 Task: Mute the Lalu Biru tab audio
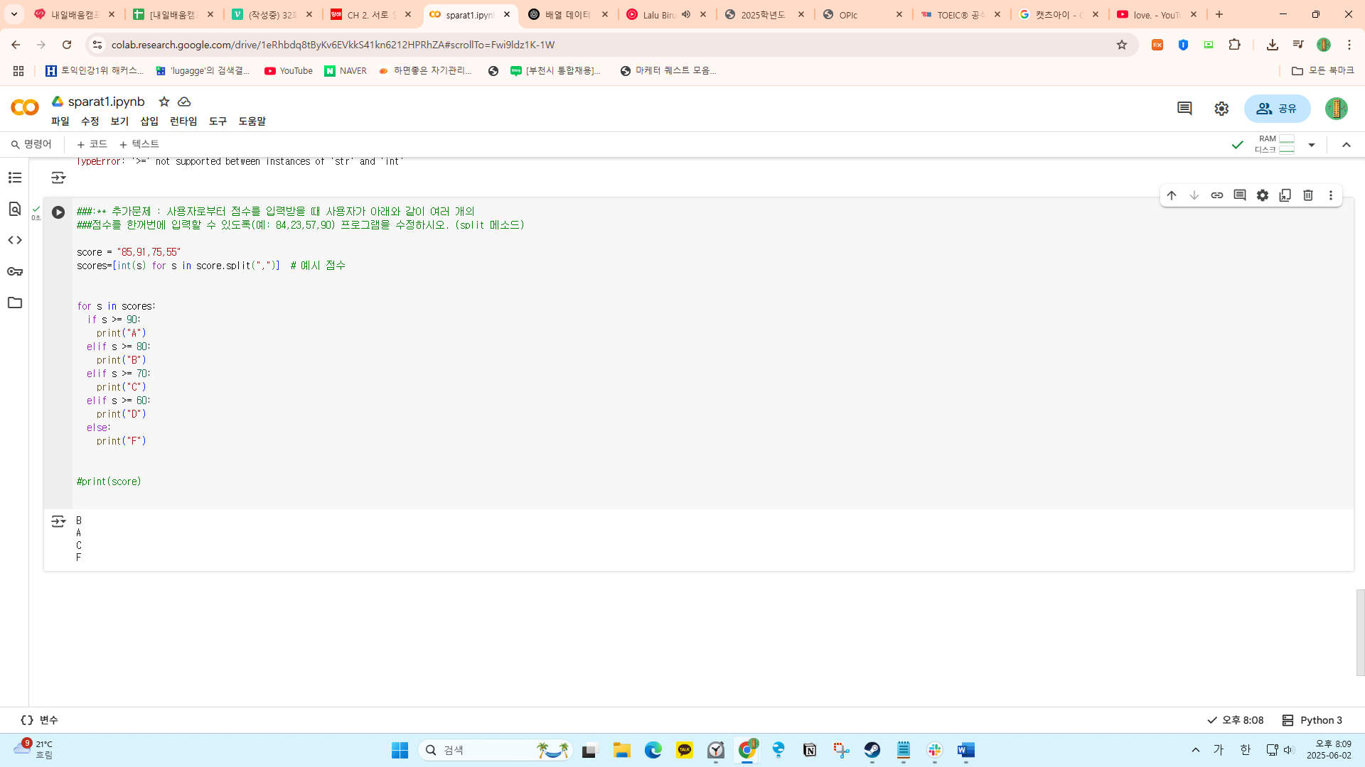[686, 14]
